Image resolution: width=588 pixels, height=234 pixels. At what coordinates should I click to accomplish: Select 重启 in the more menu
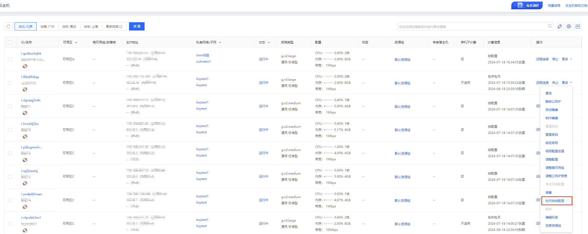[549, 93]
